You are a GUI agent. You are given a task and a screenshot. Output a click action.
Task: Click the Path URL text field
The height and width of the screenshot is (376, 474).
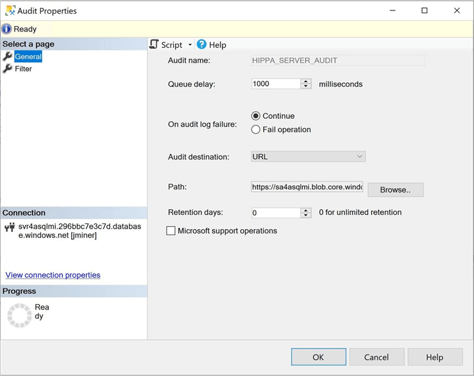307,187
